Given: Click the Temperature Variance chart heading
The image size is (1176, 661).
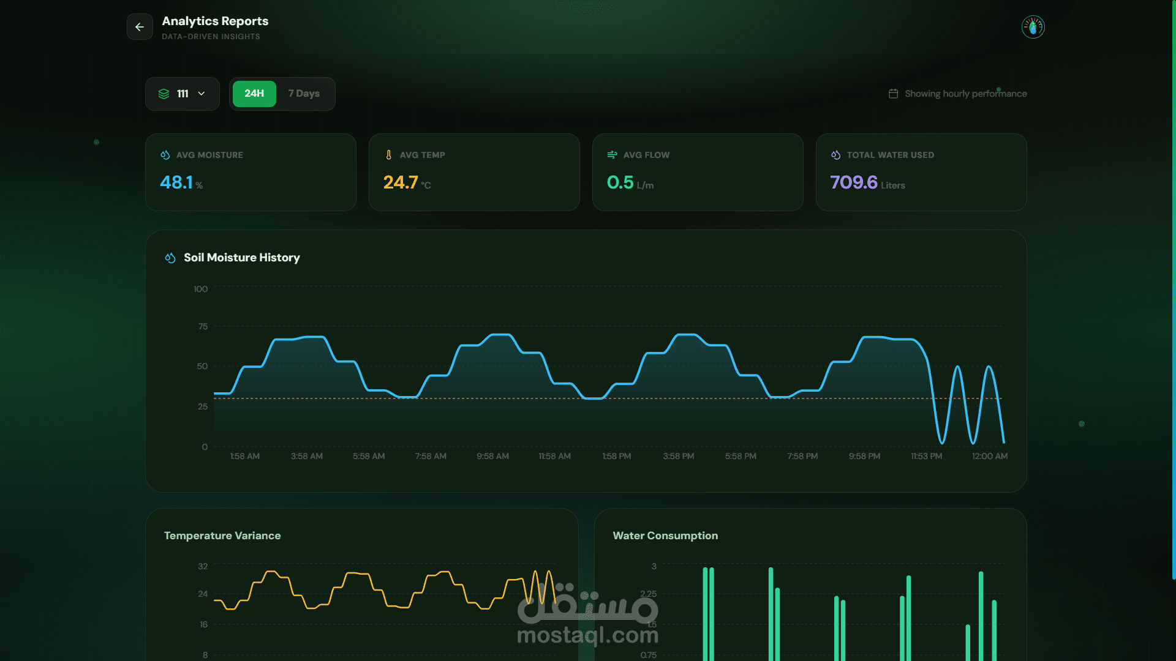Looking at the screenshot, I should (222, 536).
